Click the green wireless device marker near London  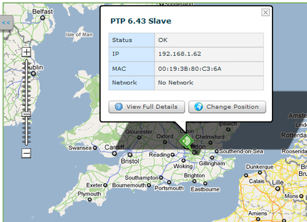pyautogui.click(x=186, y=141)
